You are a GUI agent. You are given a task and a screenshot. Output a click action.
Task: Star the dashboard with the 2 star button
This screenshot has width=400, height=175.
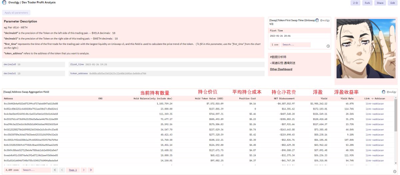point(355,3)
